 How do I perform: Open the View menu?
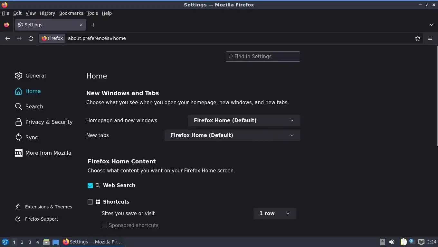(x=31, y=13)
